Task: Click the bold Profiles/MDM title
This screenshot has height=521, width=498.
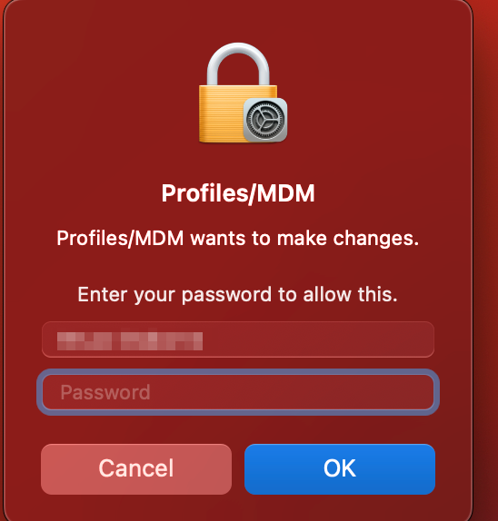Action: pyautogui.click(x=238, y=193)
